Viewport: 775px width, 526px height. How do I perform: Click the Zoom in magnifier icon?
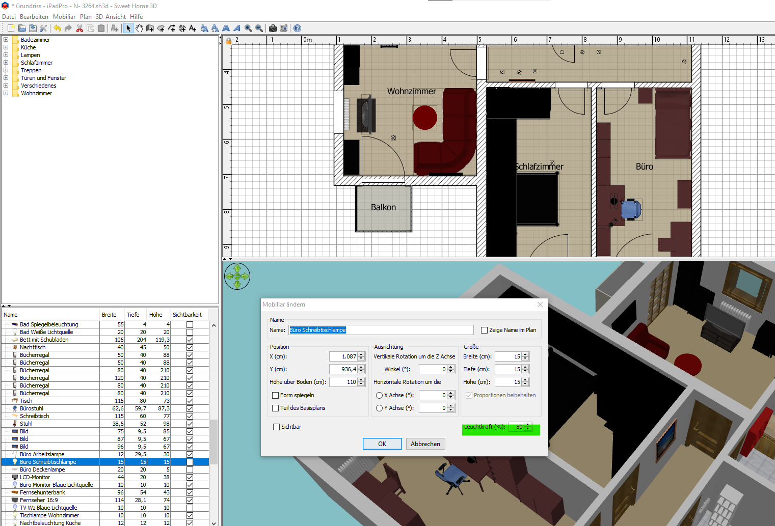[248, 29]
